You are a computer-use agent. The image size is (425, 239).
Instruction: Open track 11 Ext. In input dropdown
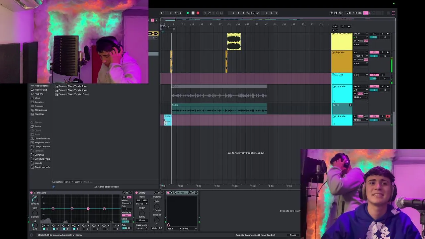[x=361, y=34]
